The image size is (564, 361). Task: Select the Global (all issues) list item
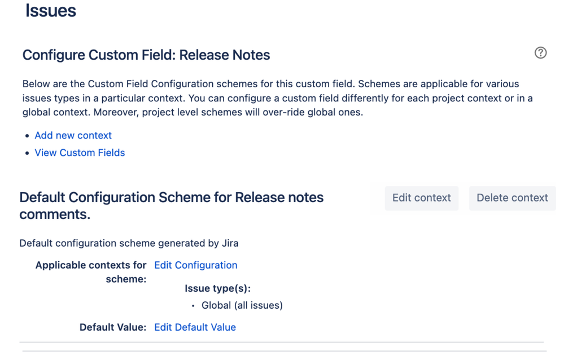tap(242, 305)
